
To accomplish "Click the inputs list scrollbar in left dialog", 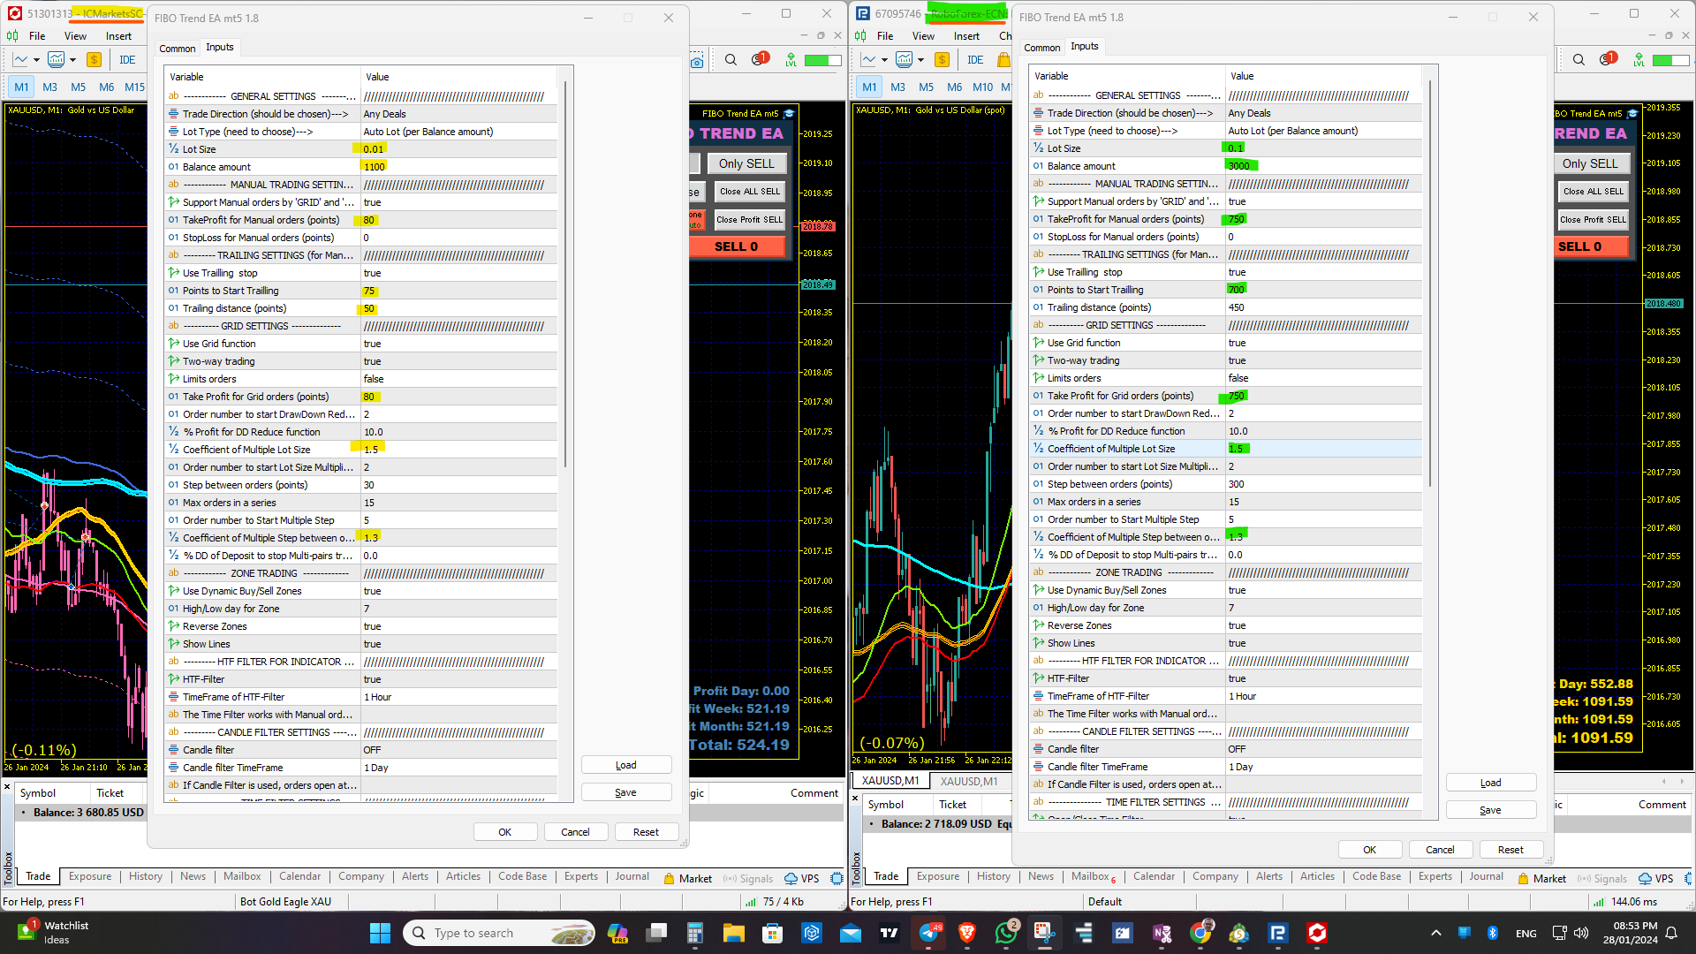I will click(565, 274).
